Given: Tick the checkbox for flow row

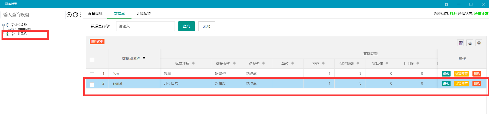Looking at the screenshot, I should click(92, 74).
